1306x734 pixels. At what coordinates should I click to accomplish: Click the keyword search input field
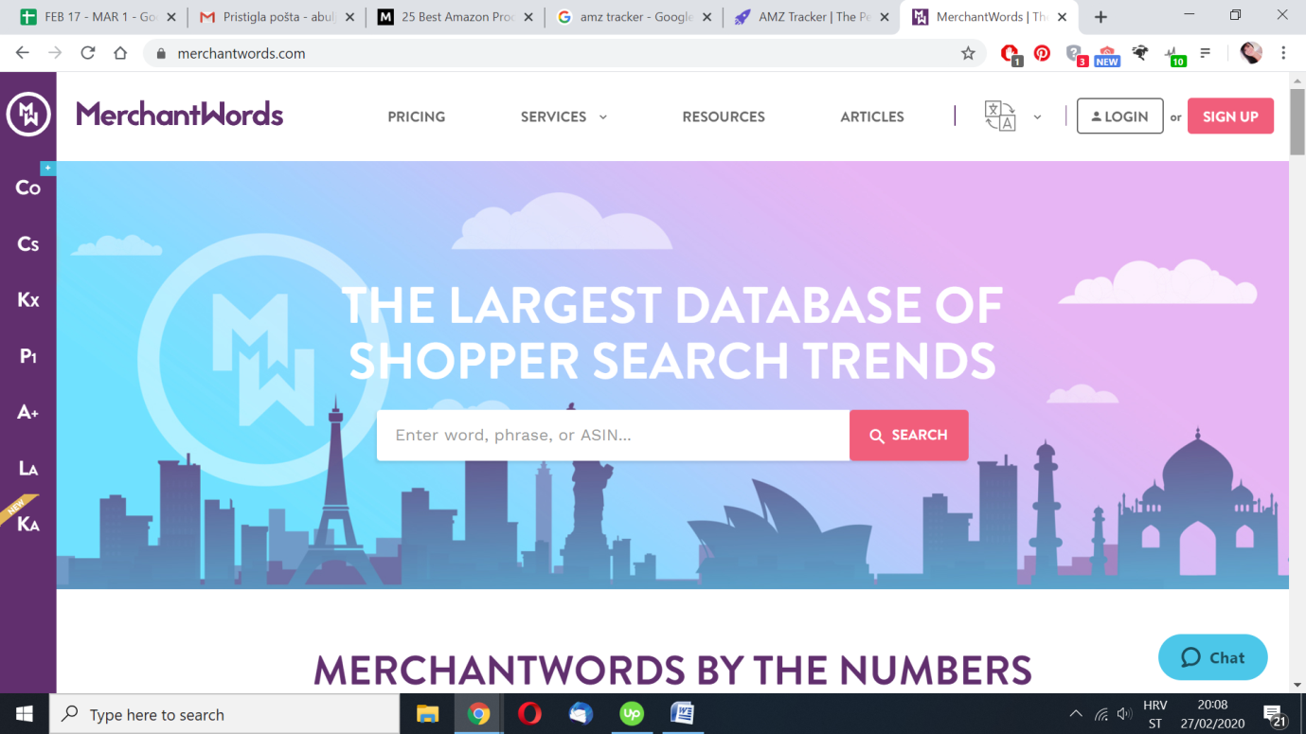click(613, 436)
